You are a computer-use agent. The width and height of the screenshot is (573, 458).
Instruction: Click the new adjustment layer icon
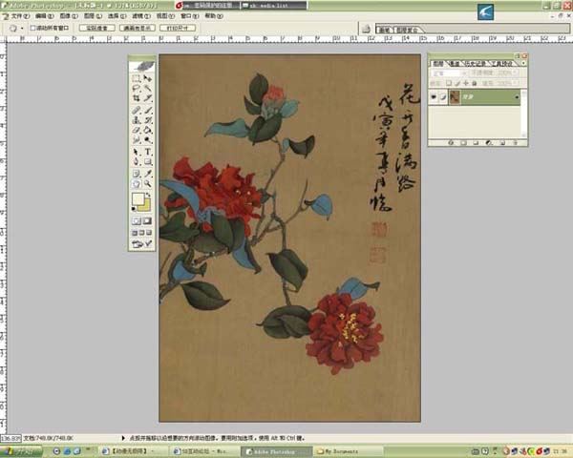(489, 143)
